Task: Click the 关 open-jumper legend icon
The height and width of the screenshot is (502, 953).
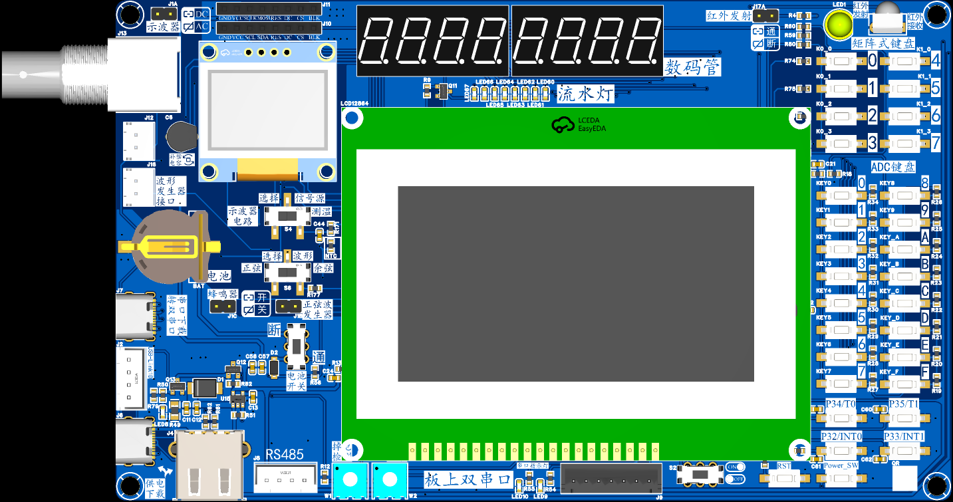Action: point(248,310)
